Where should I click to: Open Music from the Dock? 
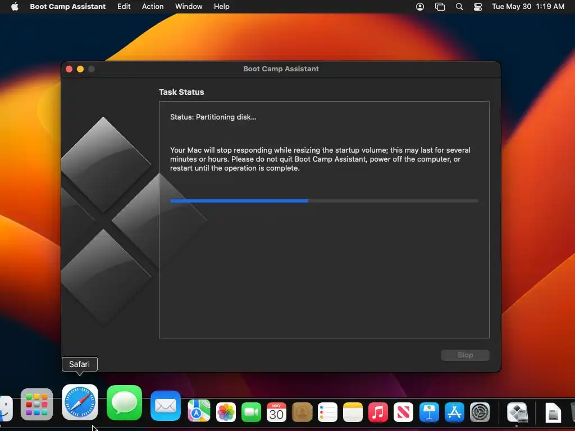(x=378, y=412)
